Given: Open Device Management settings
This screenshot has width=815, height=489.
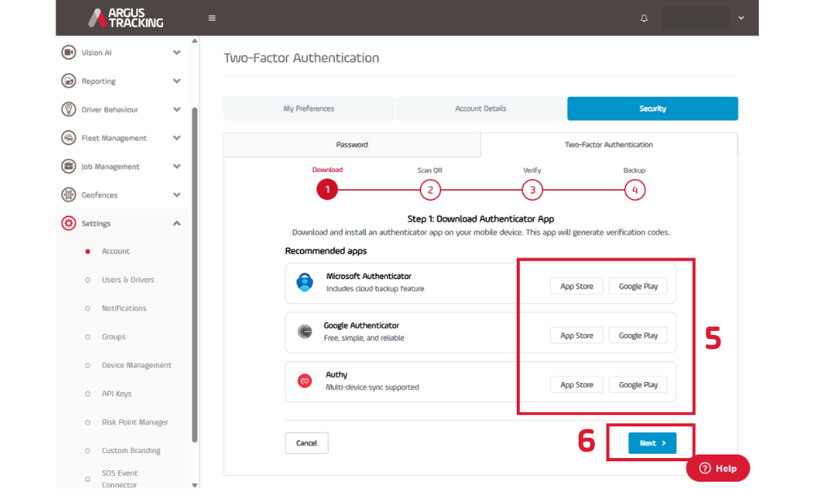Looking at the screenshot, I should click(136, 365).
